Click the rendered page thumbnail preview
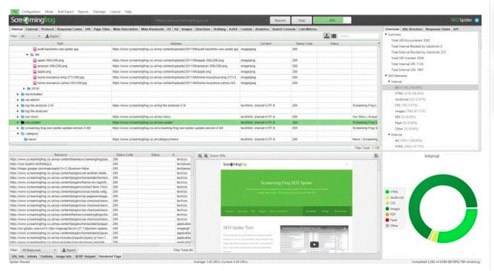494x271 pixels. 287,207
